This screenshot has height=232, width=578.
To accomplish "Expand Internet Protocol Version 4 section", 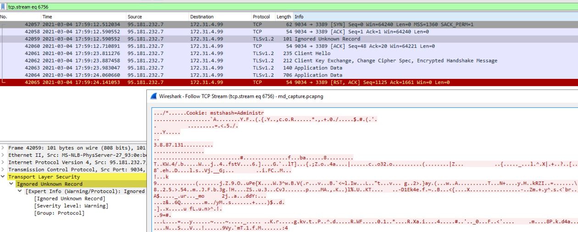I will coord(4,162).
